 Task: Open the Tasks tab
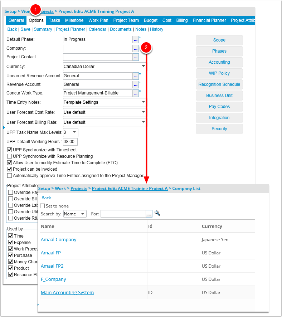click(x=54, y=20)
